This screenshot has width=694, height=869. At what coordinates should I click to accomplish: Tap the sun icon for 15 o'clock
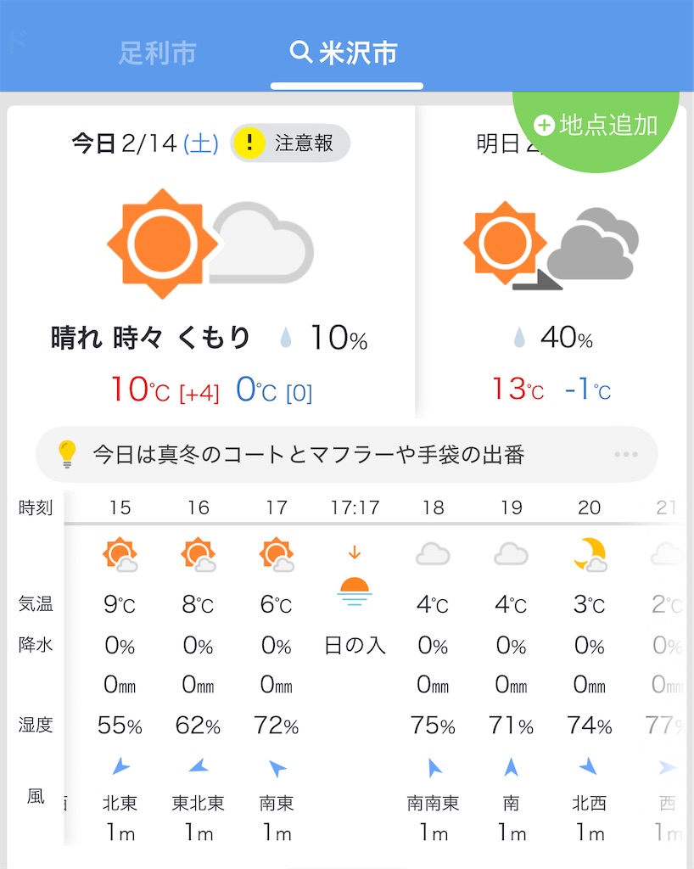[x=120, y=554]
